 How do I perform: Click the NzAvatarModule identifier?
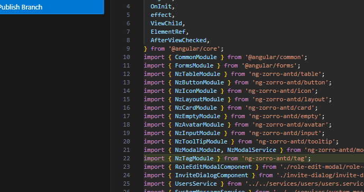(x=199, y=124)
